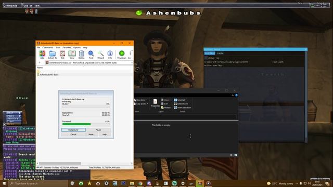Image resolution: width=333 pixels, height=187 pixels.
Task: Collapse the File Explorer ribbon chevron
Action: click(233, 95)
